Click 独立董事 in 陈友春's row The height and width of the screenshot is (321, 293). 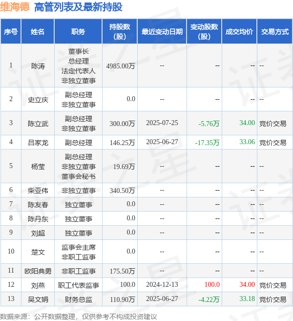tap(78, 205)
